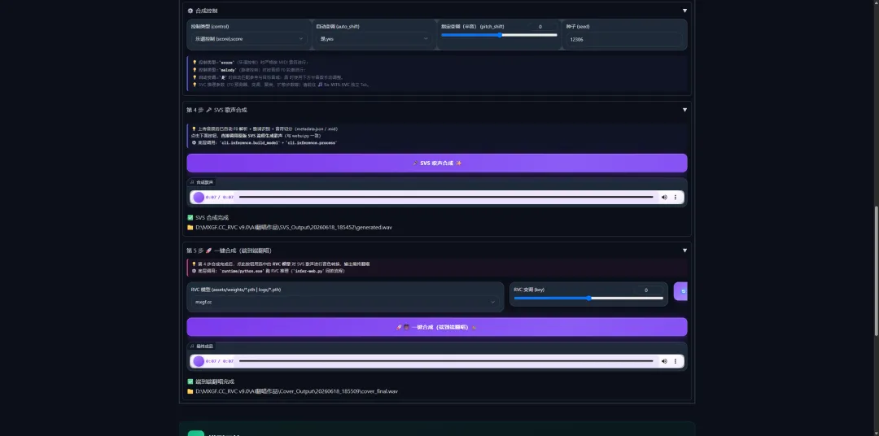This screenshot has width=879, height=436.
Task: Open more options on 最终成品 audio player
Action: coord(676,361)
